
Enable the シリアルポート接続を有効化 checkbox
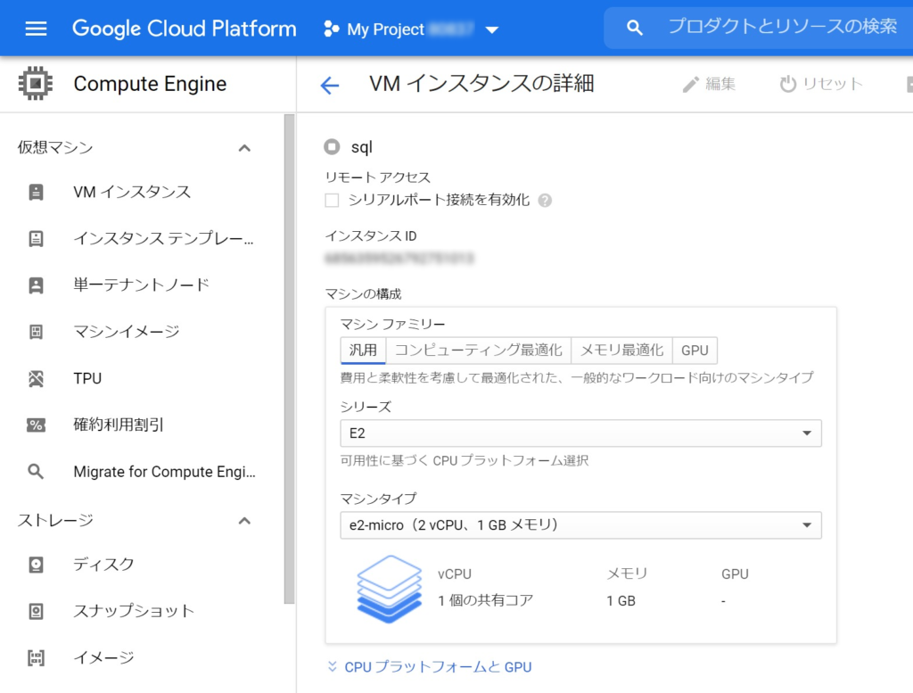pos(332,201)
